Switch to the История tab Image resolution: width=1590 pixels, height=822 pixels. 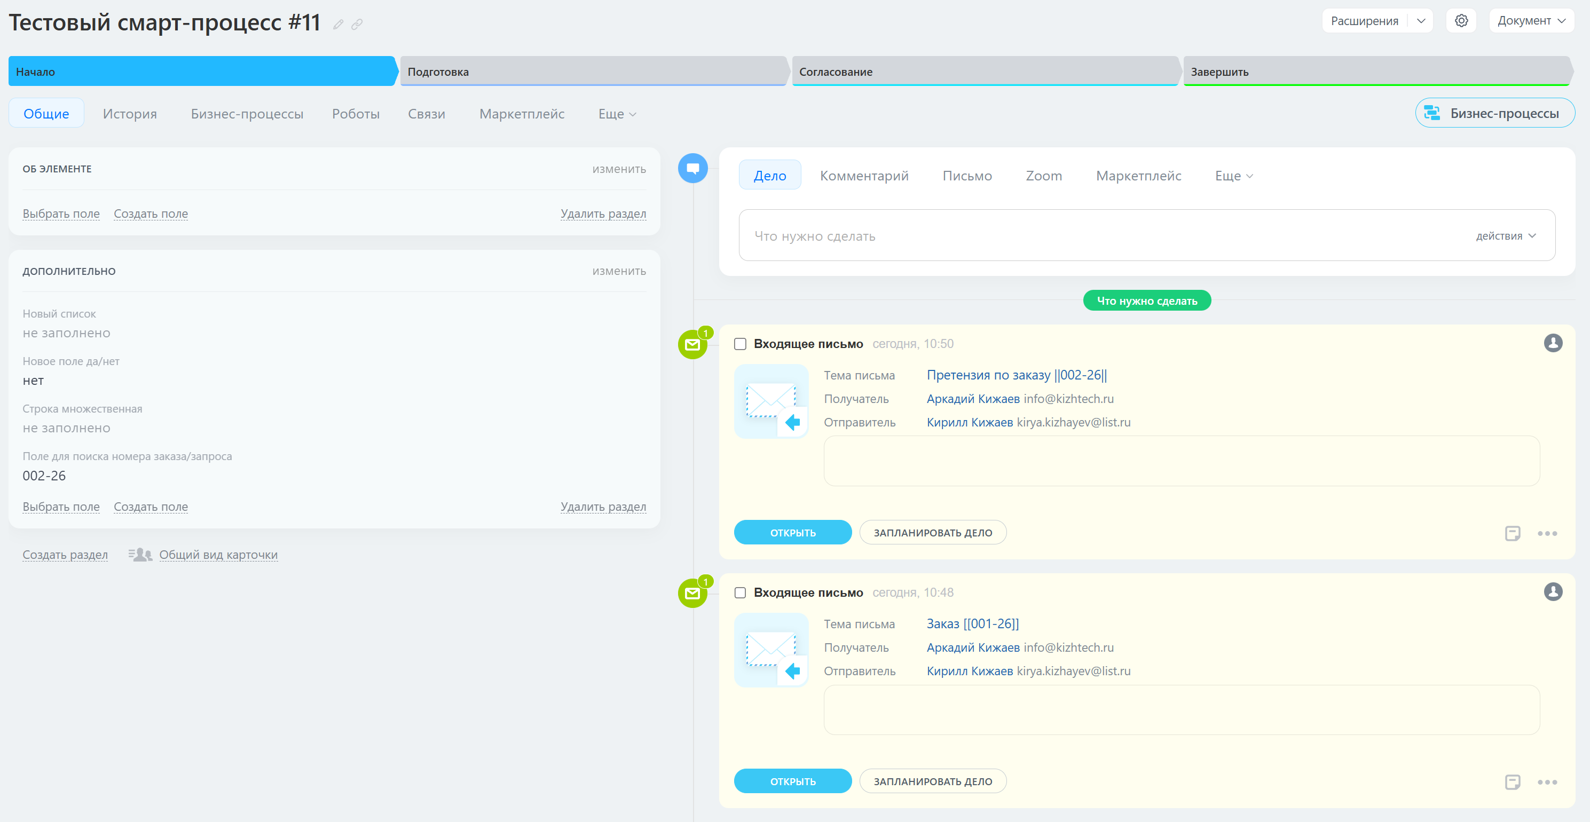point(130,114)
